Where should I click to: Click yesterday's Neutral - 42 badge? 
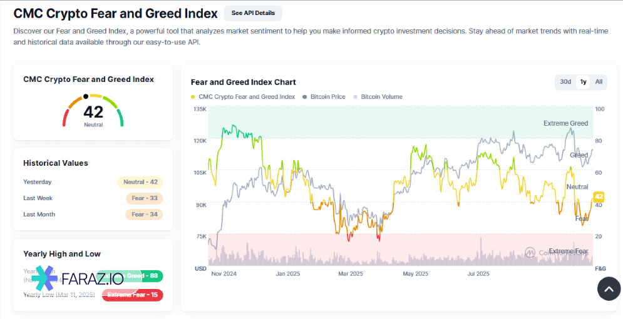[140, 182]
